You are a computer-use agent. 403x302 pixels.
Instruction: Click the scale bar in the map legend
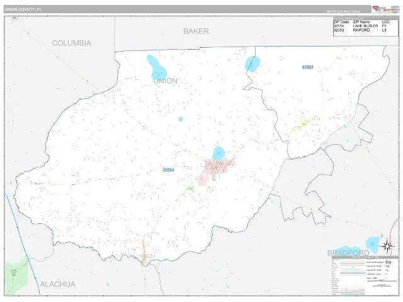(x=382, y=282)
